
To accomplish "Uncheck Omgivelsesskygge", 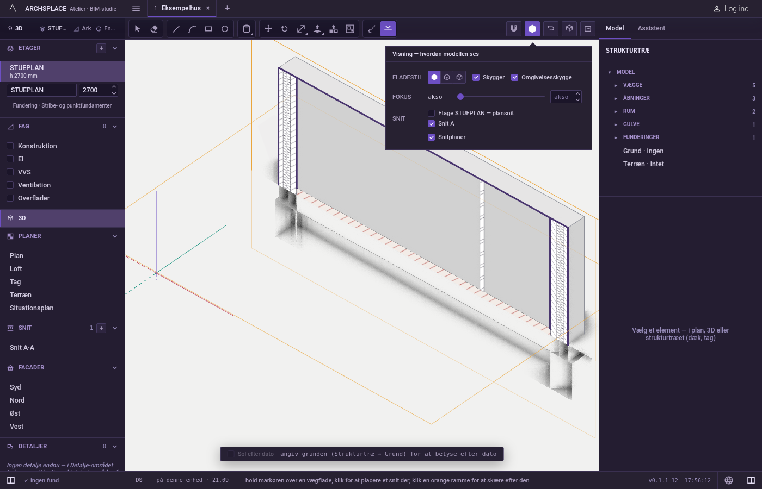I will tap(515, 77).
